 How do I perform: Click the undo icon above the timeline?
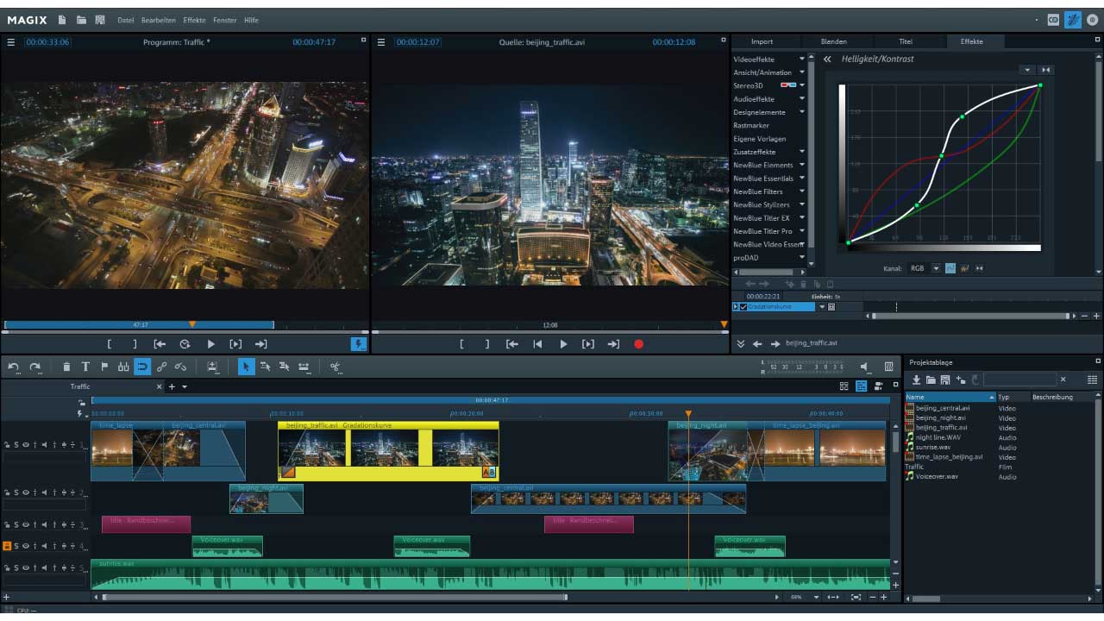(14, 367)
